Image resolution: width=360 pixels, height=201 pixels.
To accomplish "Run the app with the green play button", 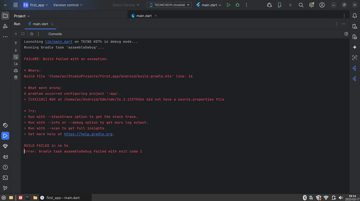I will tap(228, 5).
